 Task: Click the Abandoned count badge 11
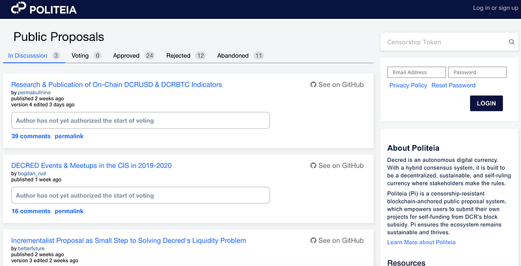pyautogui.click(x=259, y=56)
